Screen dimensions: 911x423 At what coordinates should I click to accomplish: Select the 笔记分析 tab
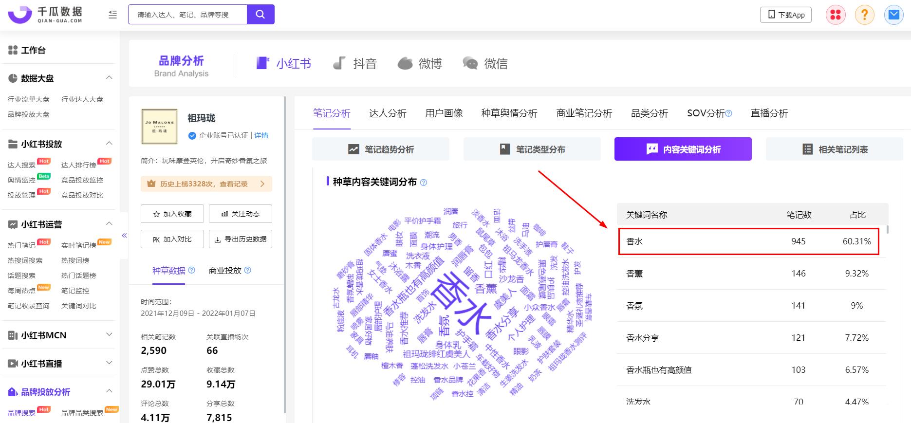(x=332, y=113)
